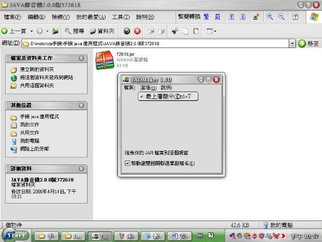This screenshot has height=242, width=322.
Task: Go back with the 上一頁 button
Action: (14, 31)
